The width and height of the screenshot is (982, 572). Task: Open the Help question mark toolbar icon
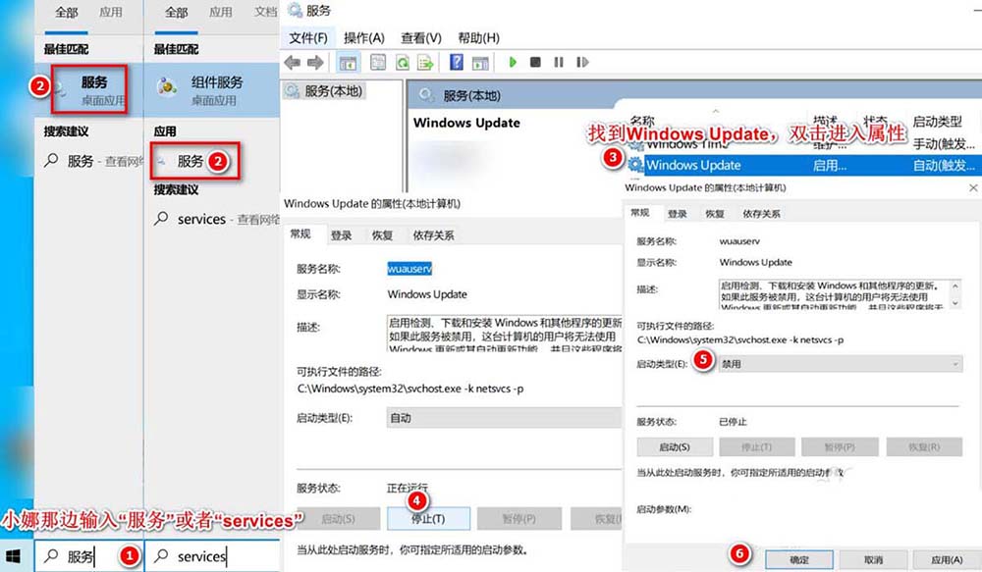point(457,62)
